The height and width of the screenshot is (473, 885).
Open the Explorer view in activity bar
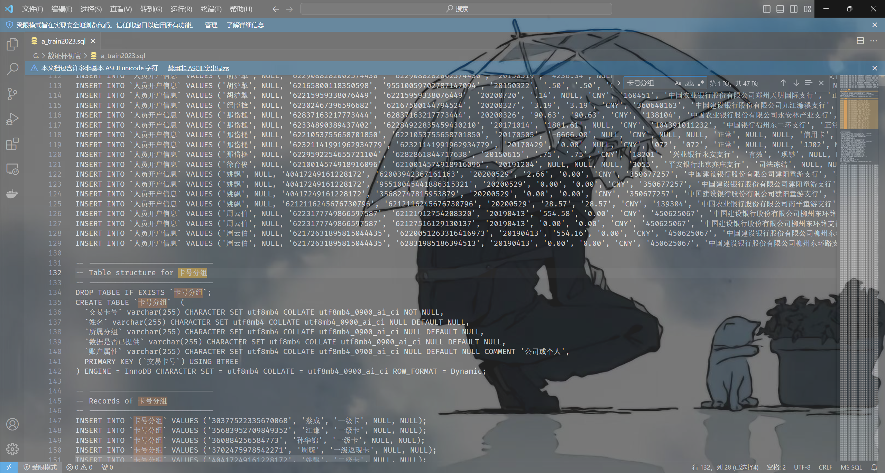12,44
